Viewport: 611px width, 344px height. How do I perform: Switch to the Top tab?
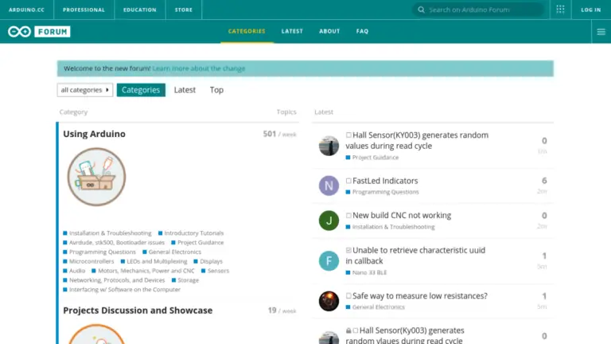216,90
